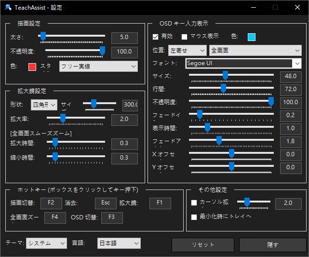Open the フリー実線 style dropdown
This screenshot has height=257, width=309.
coord(98,66)
